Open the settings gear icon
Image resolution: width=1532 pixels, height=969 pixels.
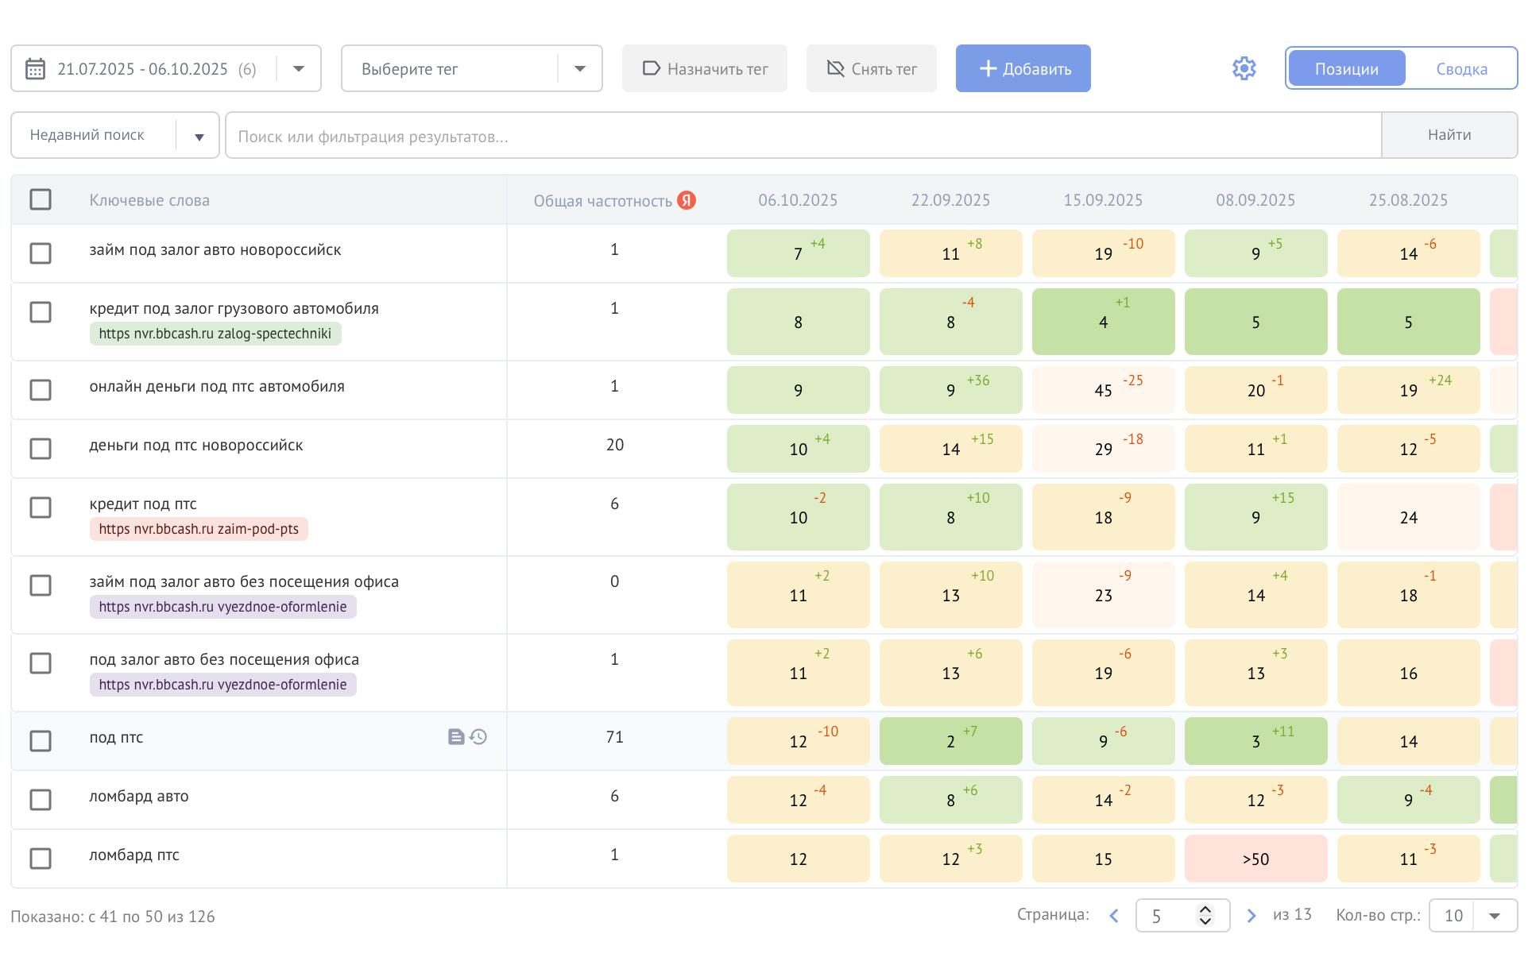(x=1244, y=69)
